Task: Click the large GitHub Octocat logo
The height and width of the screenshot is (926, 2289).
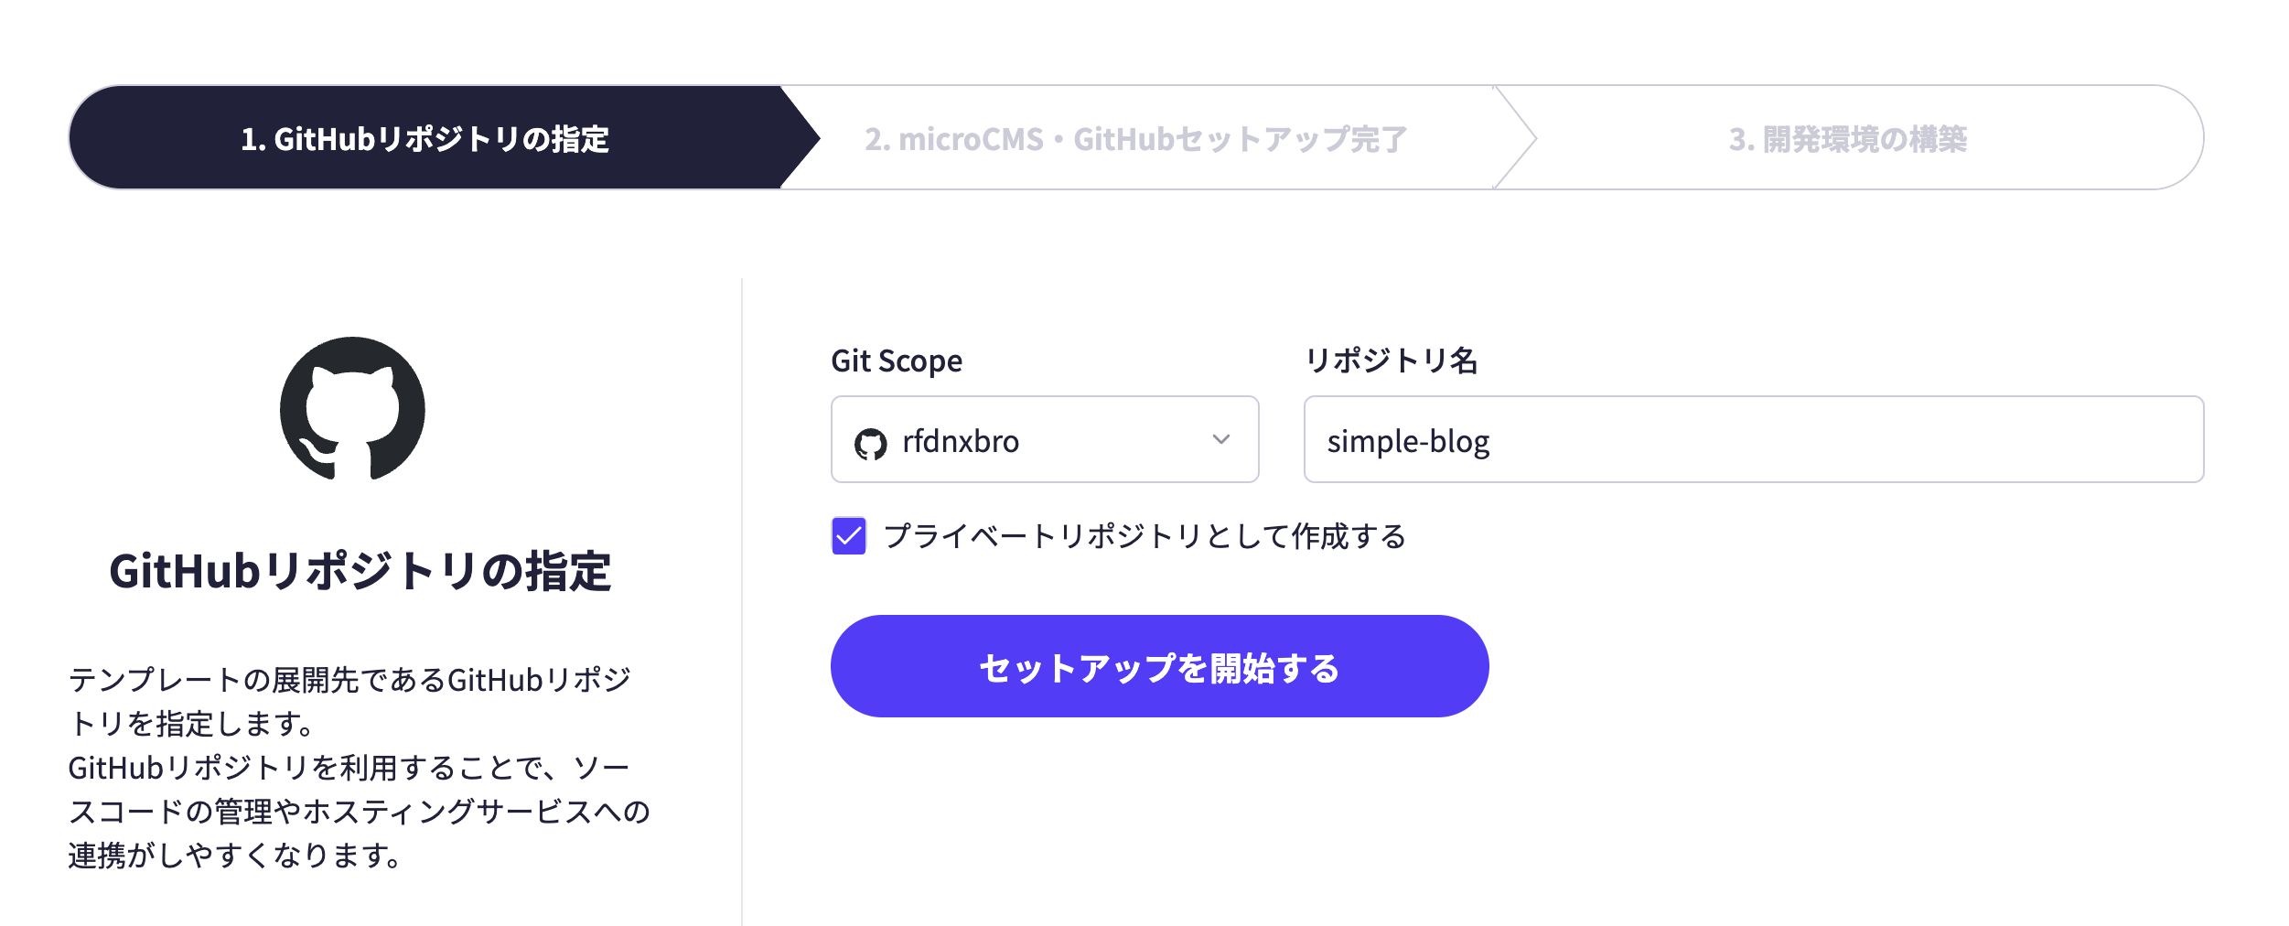Action: (x=352, y=408)
